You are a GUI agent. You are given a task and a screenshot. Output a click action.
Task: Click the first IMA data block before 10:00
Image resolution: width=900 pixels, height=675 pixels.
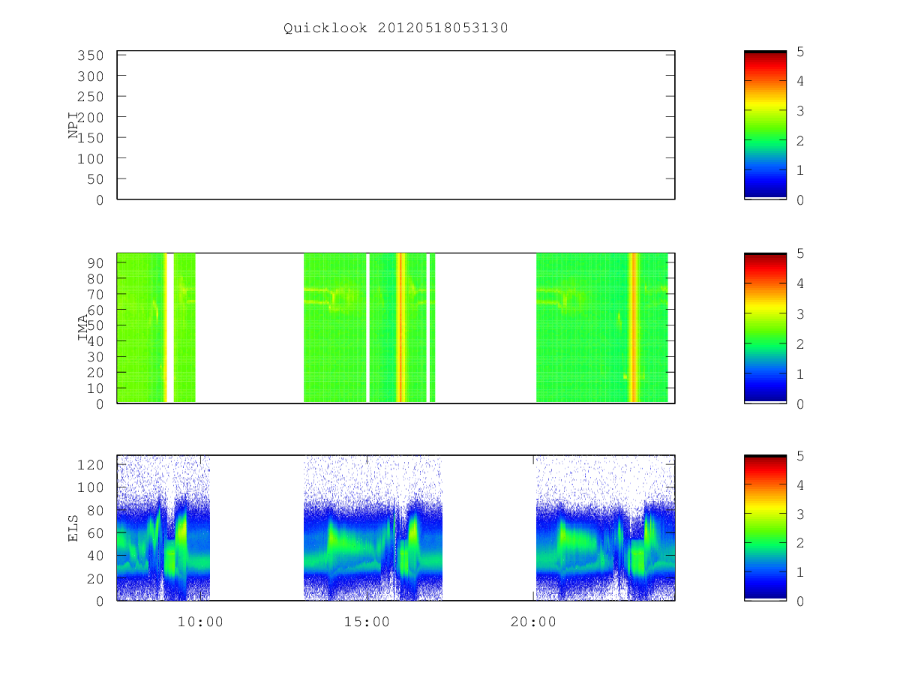[x=141, y=328]
